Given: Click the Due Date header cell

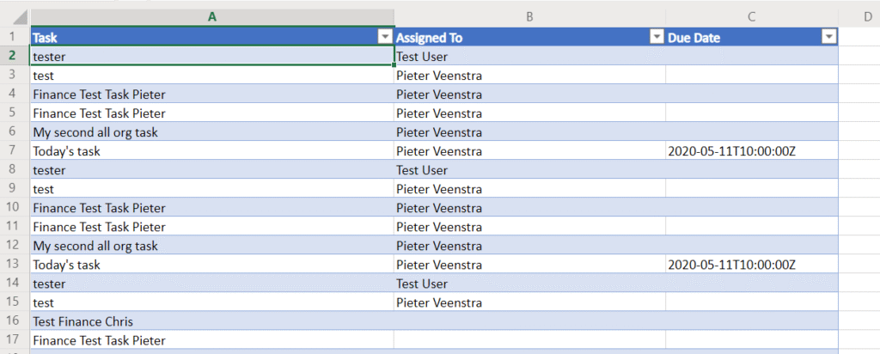Looking at the screenshot, I should pyautogui.click(x=752, y=37).
